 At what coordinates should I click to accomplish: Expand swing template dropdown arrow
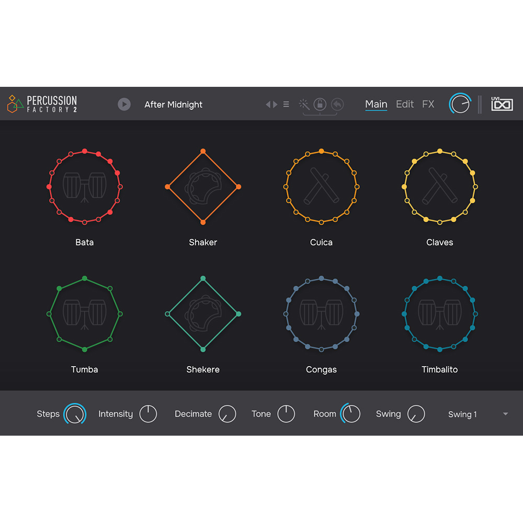505,414
